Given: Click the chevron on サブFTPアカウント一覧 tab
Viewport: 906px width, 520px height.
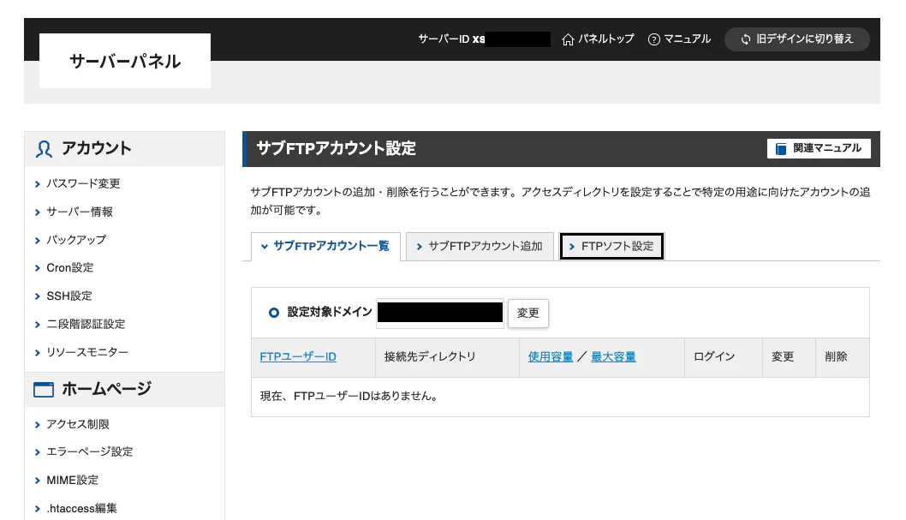Looking at the screenshot, I should click(x=265, y=246).
